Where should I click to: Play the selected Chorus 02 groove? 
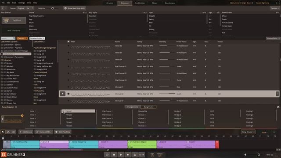(x=62, y=93)
